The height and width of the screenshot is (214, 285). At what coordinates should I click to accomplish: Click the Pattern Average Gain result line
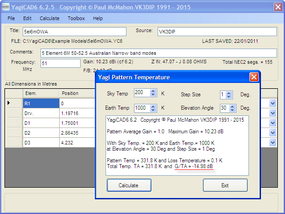point(165,132)
